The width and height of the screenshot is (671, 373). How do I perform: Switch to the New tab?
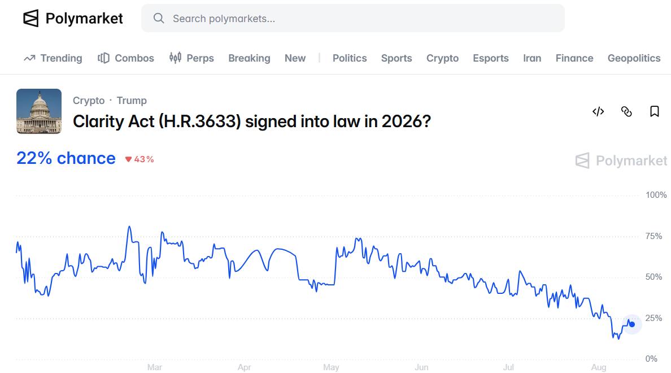click(295, 58)
